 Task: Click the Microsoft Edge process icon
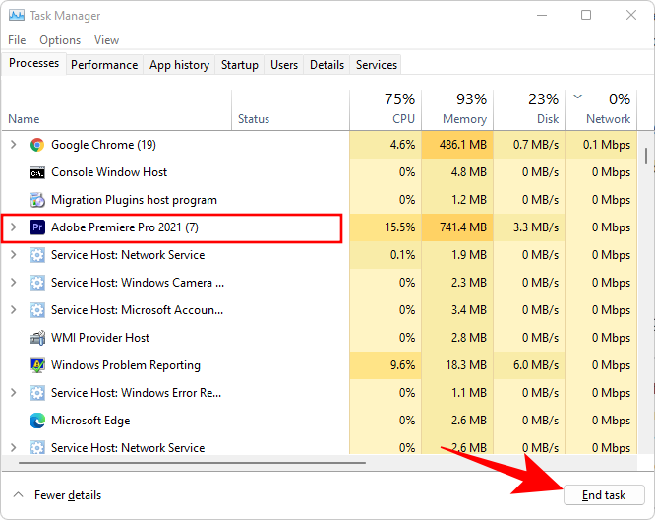[37, 421]
